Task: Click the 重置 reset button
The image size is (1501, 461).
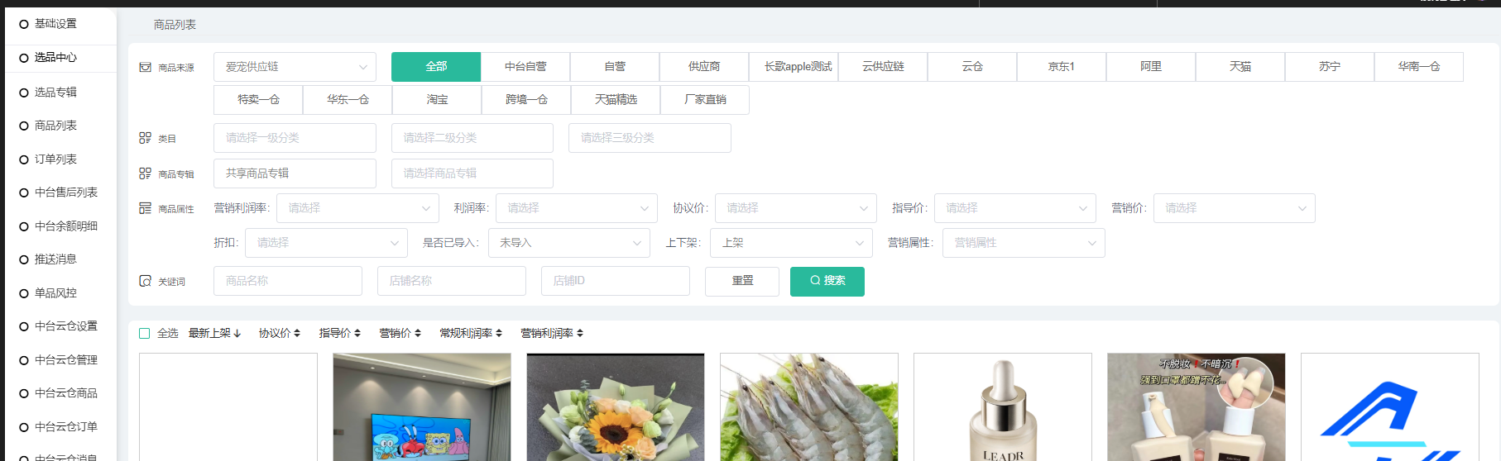Action: point(742,282)
